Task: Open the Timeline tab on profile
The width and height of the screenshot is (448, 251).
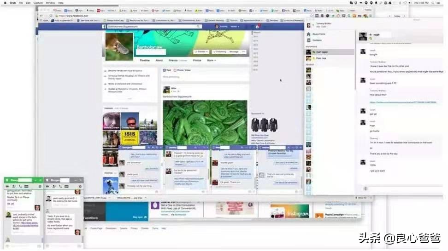Action: pyautogui.click(x=145, y=60)
